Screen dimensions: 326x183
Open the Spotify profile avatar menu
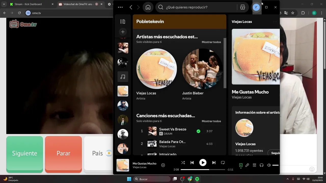point(256,7)
